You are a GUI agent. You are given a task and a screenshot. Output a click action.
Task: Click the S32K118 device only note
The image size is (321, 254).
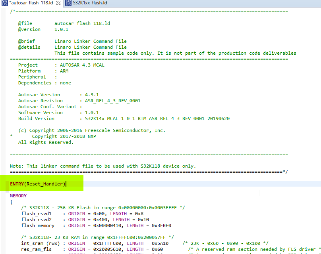(x=103, y=166)
